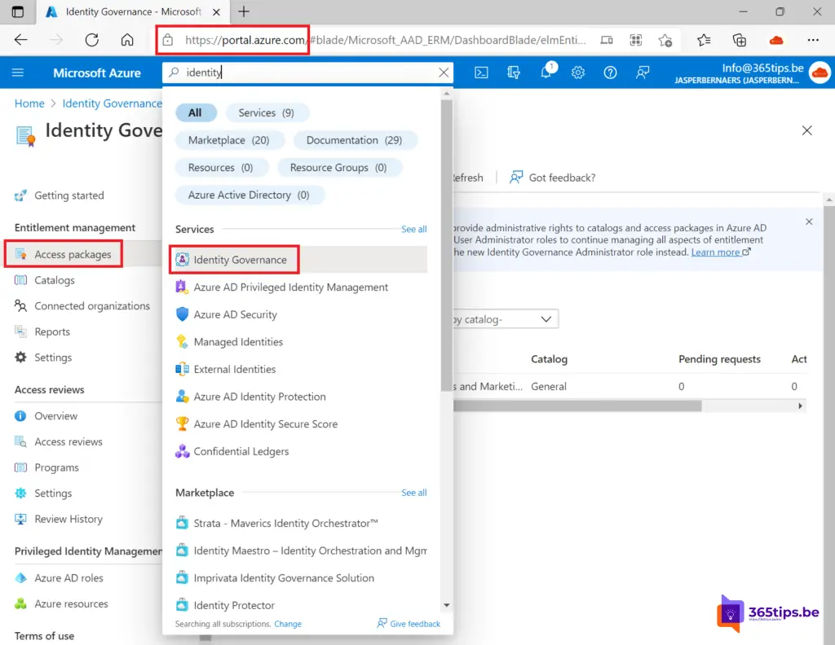Open Azure Cloud Shell icon

pyautogui.click(x=481, y=72)
